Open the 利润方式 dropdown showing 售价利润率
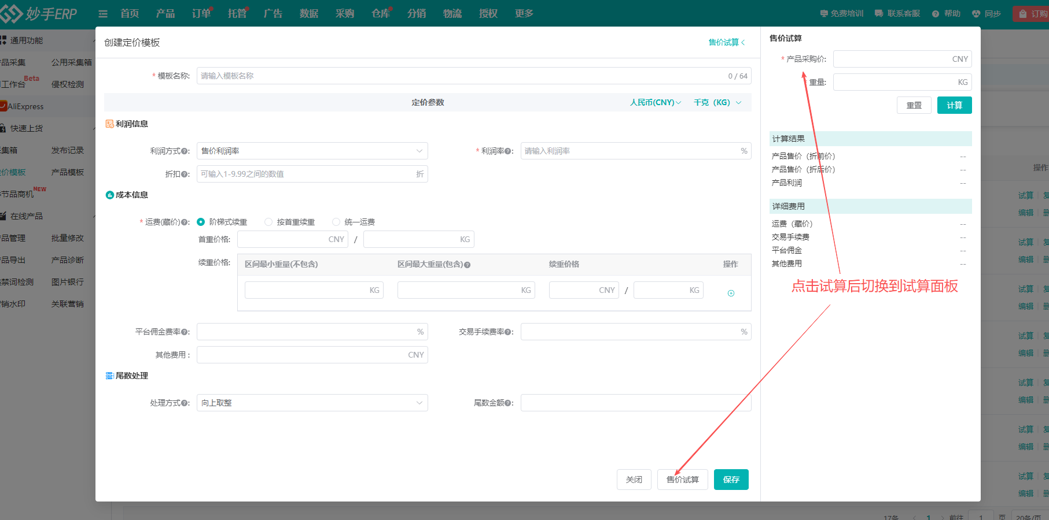Image resolution: width=1049 pixels, height=520 pixels. click(312, 151)
